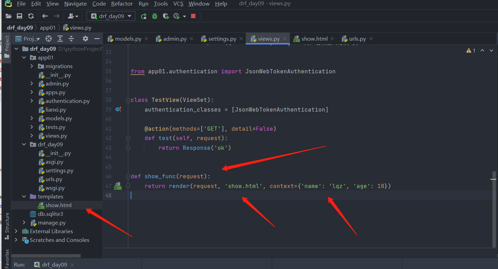Collapse the app01 folder

(x=24, y=58)
